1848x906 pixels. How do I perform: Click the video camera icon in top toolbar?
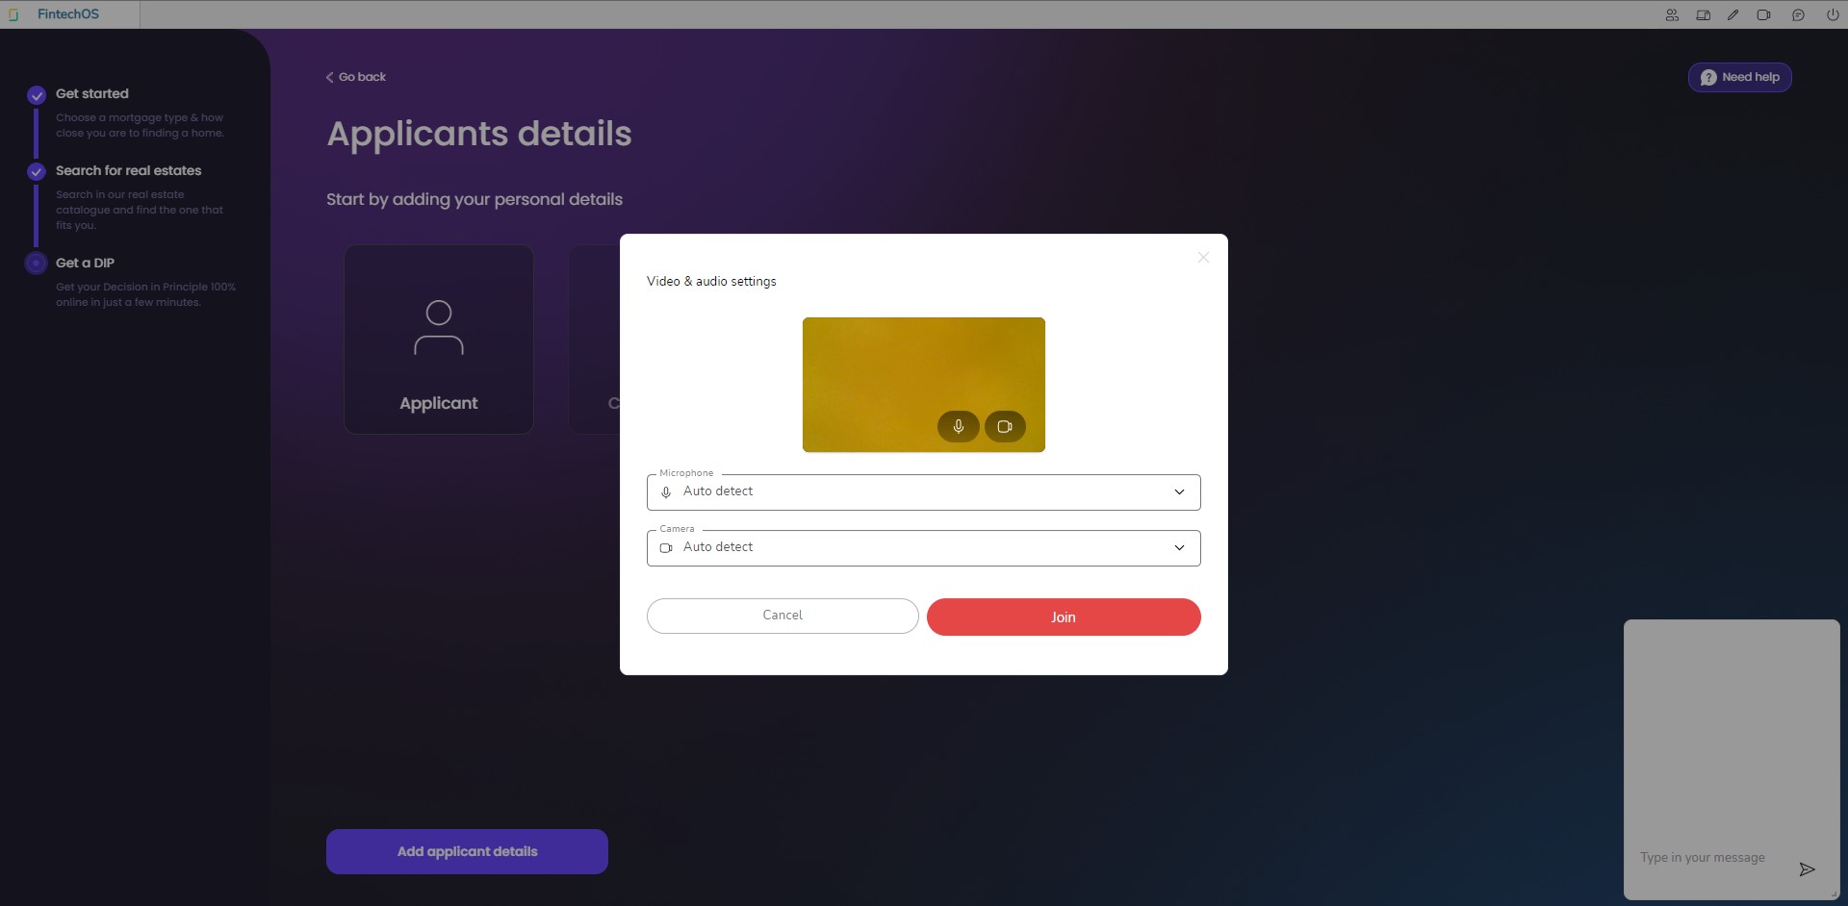1763,14
